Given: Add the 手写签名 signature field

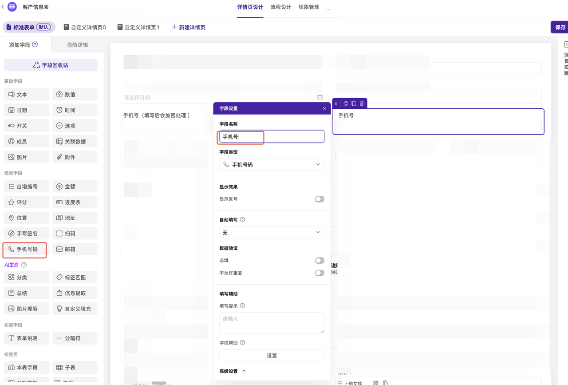Looking at the screenshot, I should [x=27, y=234].
